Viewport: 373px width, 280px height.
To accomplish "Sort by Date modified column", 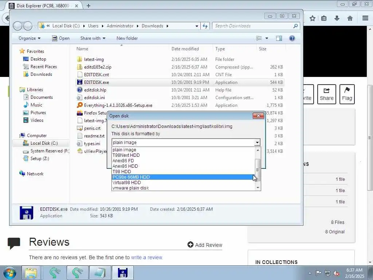I will (x=185, y=49).
